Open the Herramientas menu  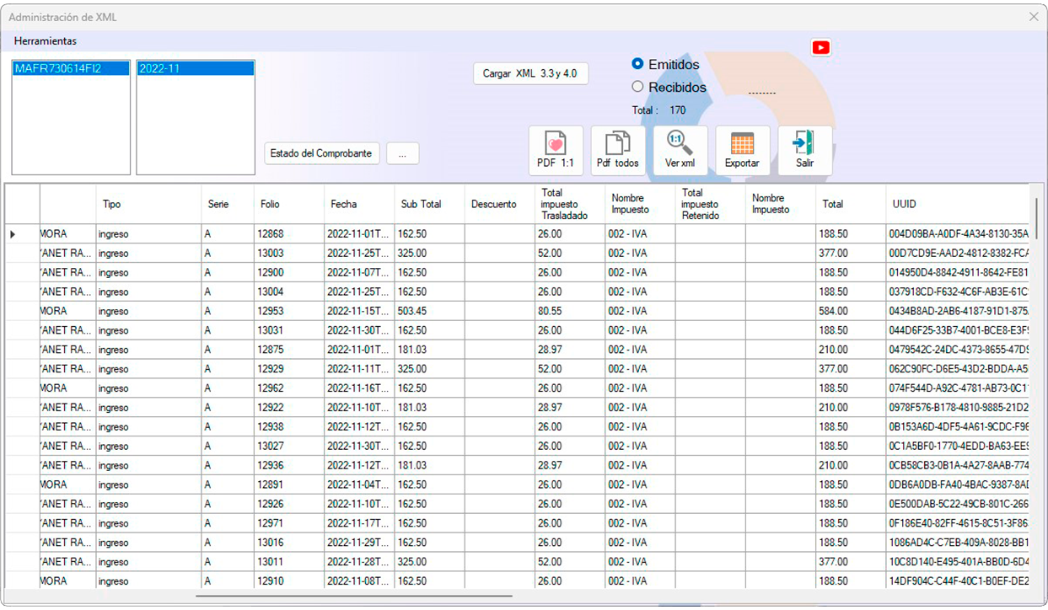(x=45, y=40)
